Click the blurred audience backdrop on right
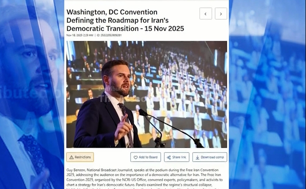Image resolution: width=306 pixels, height=189 pixels. (267, 95)
